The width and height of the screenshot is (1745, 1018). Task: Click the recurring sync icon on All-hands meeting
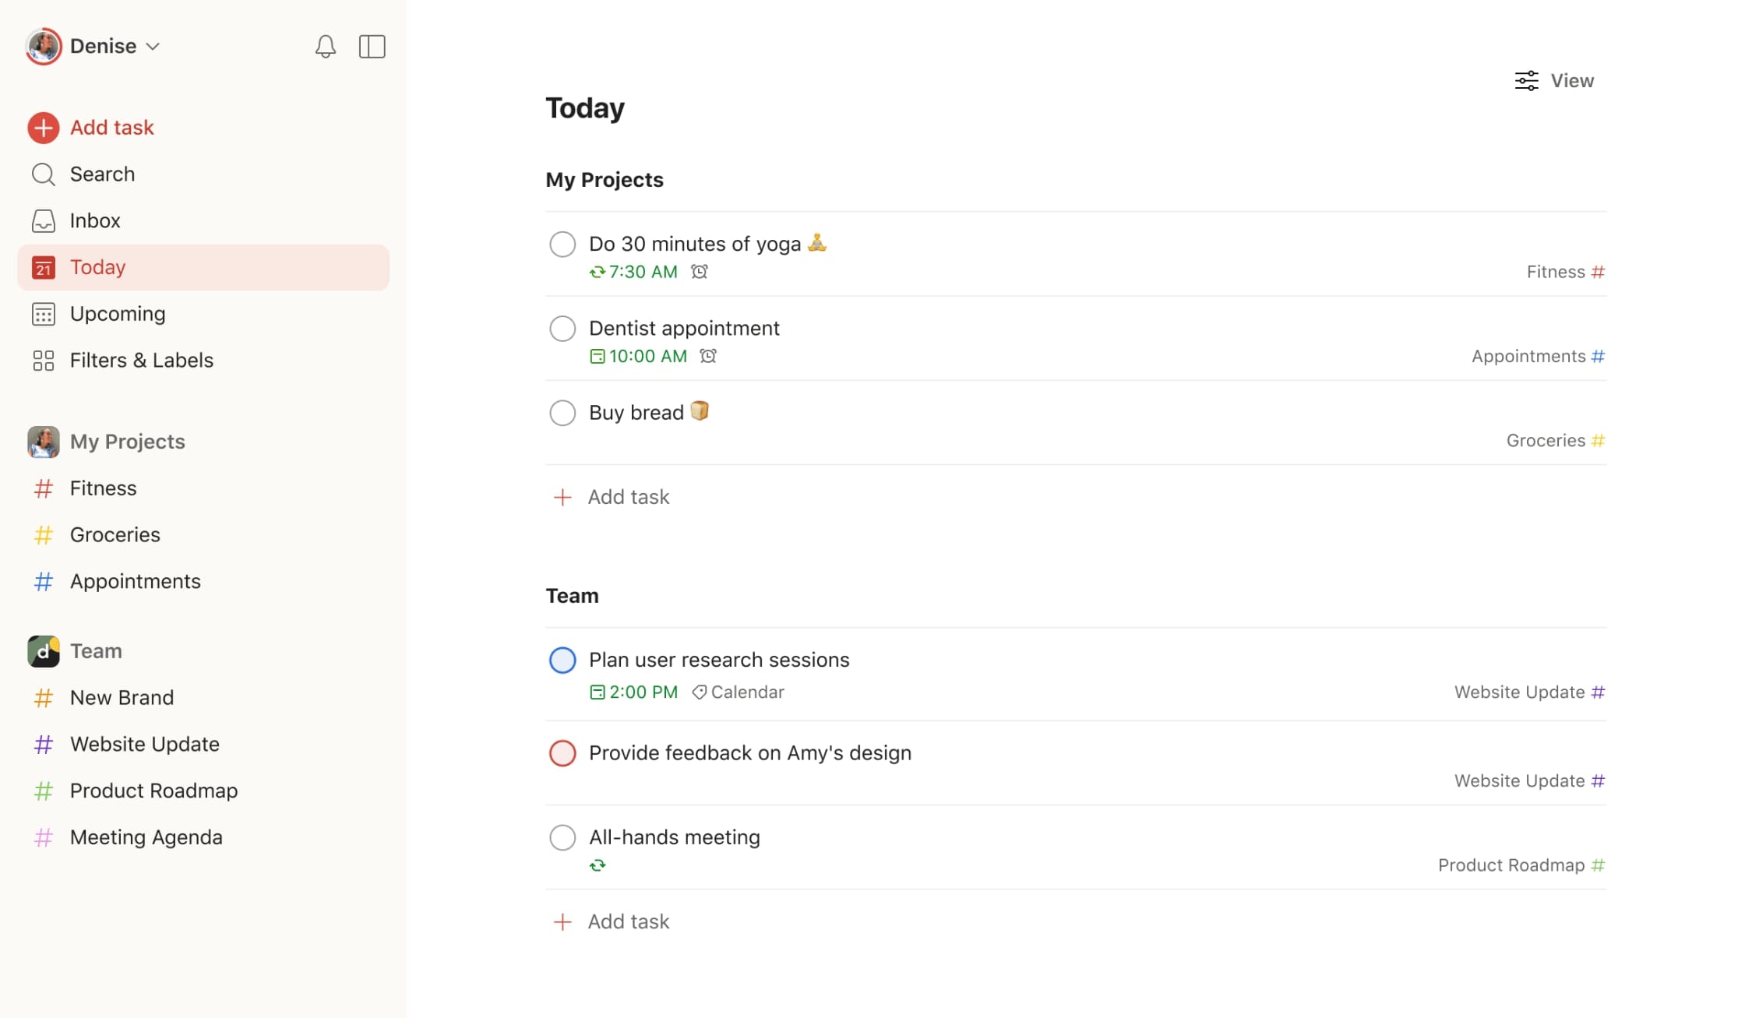tap(598, 864)
